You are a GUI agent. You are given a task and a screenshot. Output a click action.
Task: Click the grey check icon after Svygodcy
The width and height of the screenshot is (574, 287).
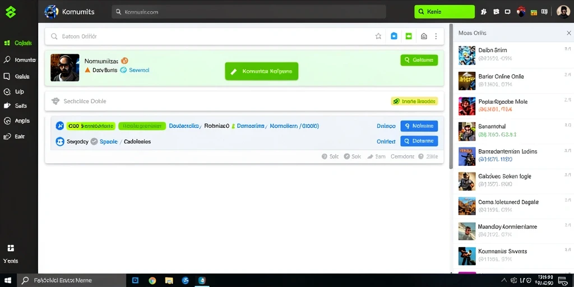pyautogui.click(x=94, y=141)
